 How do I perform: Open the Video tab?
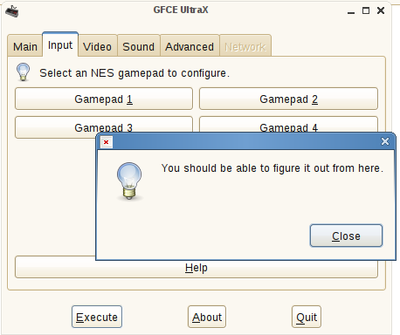pos(97,45)
